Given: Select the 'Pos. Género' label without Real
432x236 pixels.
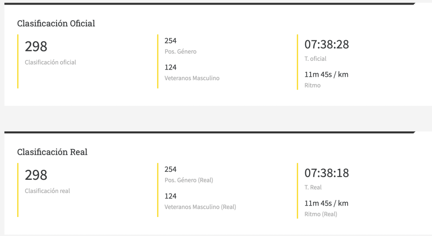Looking at the screenshot, I should pos(180,52).
